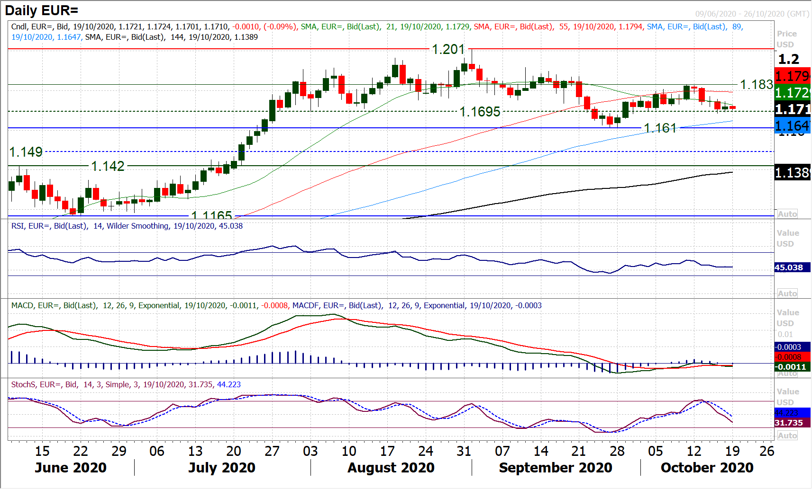
Task: Select the 1.183 level label
Action: tap(756, 85)
